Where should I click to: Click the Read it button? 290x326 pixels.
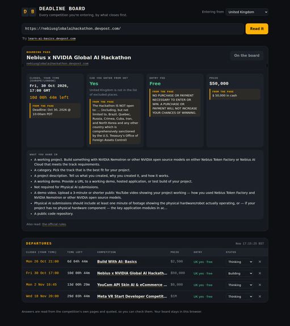pos(257,28)
